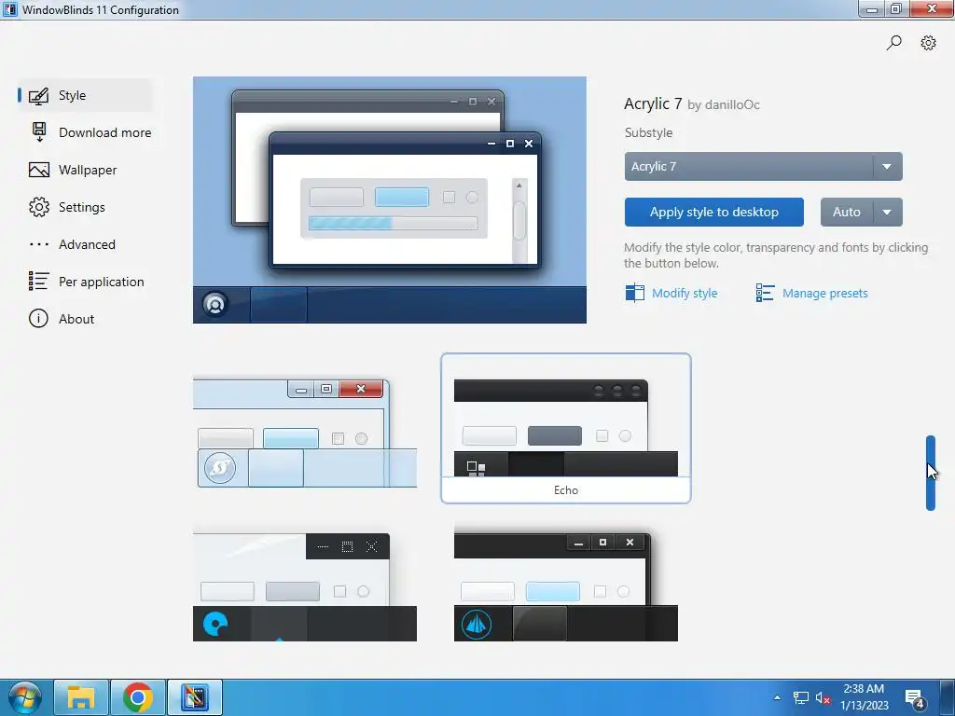955x716 pixels.
Task: Click the Echo label text
Action: [x=566, y=490]
